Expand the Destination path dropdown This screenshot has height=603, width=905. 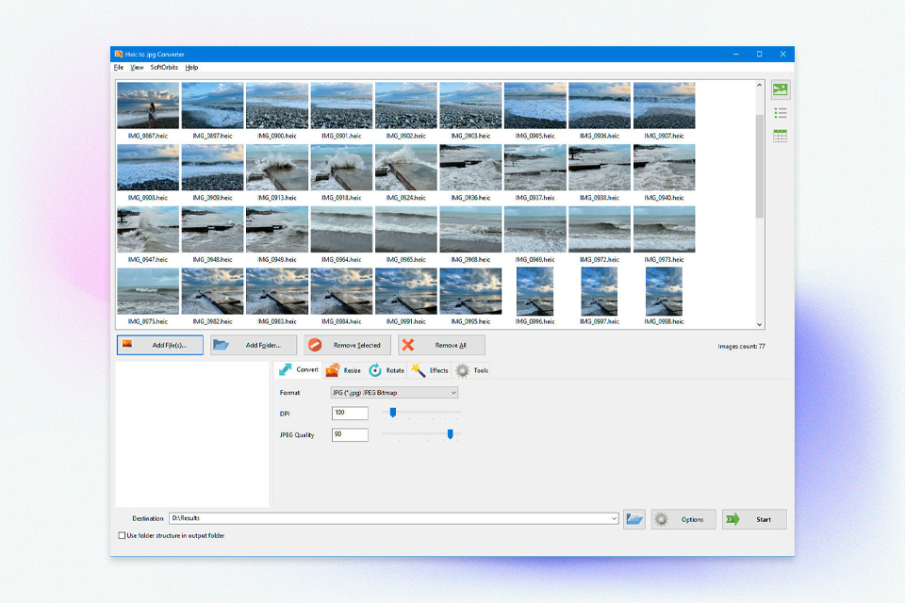point(614,518)
